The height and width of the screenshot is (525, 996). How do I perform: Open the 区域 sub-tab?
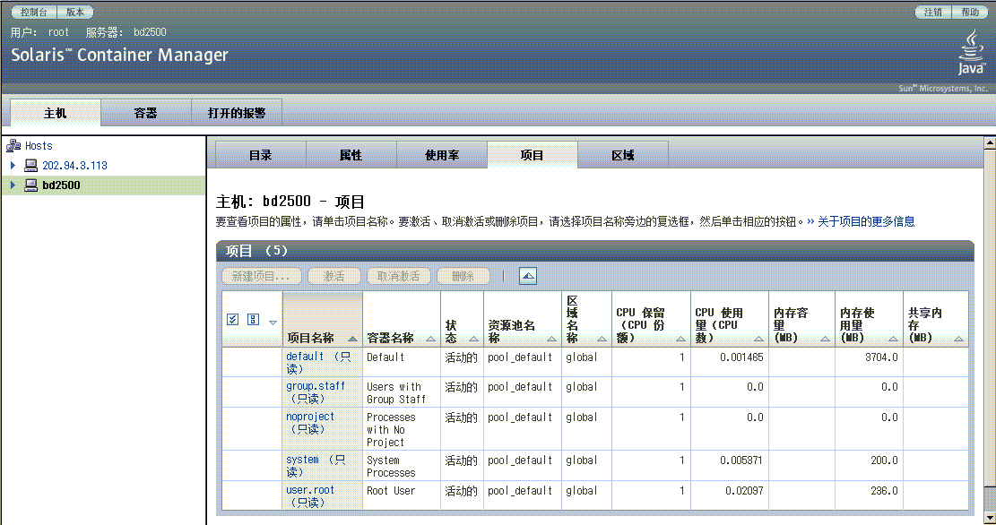pos(622,155)
